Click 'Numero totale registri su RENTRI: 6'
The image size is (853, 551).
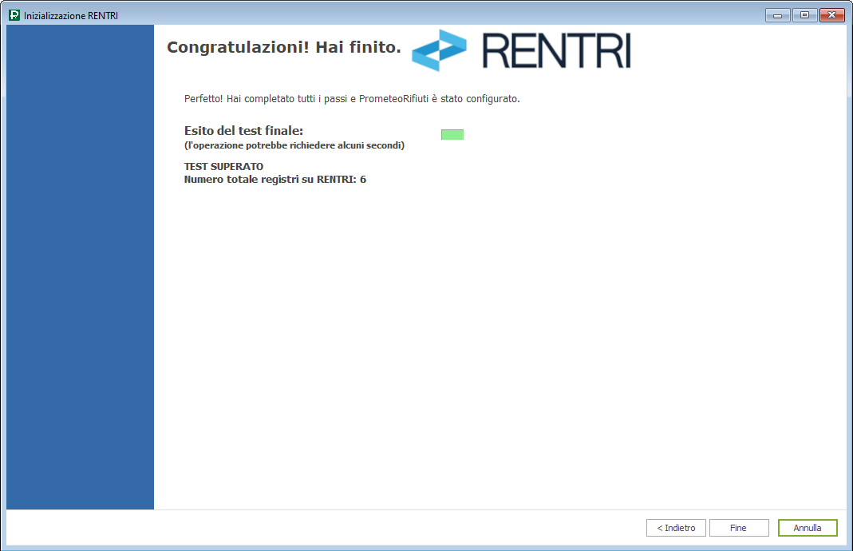[274, 180]
